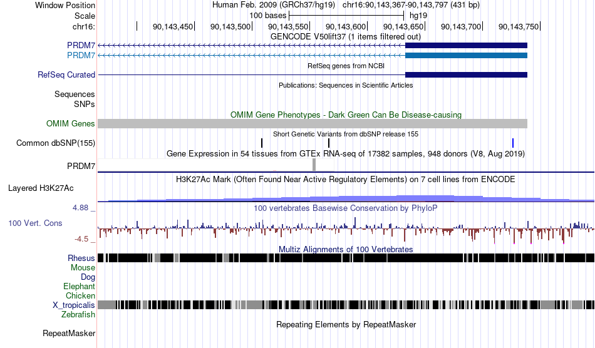Image resolution: width=595 pixels, height=348 pixels.
Task: Click the Zebrafish species label
Action: [78, 315]
